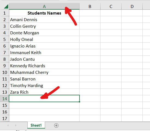Select row 6 header
Image resolution: width=150 pixels, height=131 pixels.
(4, 46)
